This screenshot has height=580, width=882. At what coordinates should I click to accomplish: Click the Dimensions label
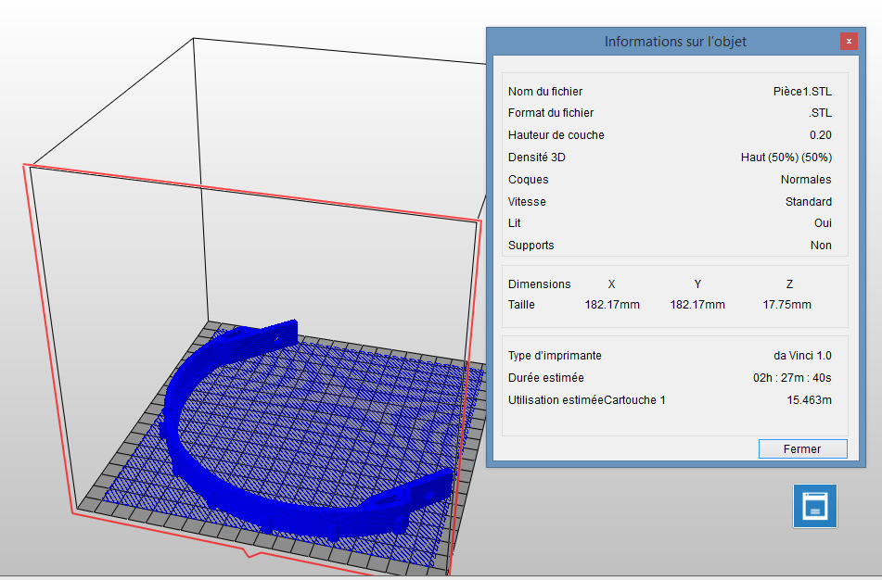point(539,284)
